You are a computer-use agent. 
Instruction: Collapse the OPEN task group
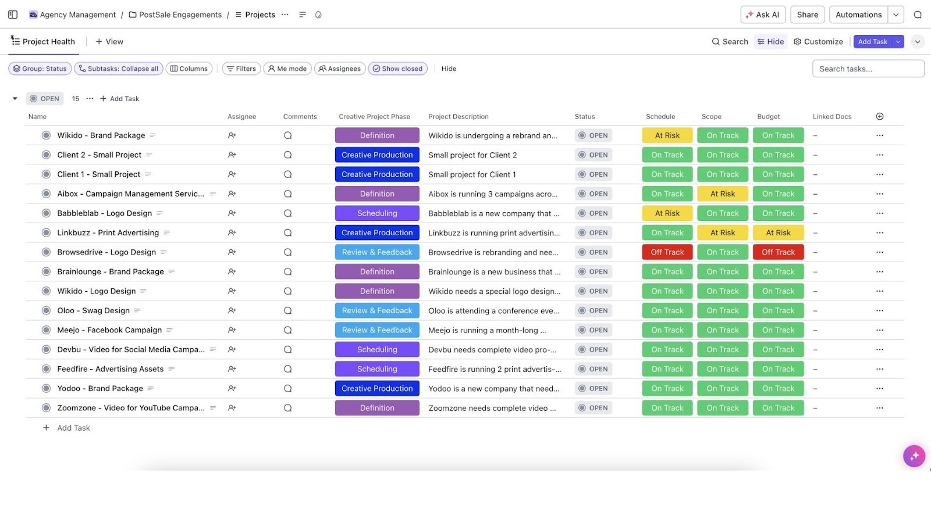[x=15, y=98]
